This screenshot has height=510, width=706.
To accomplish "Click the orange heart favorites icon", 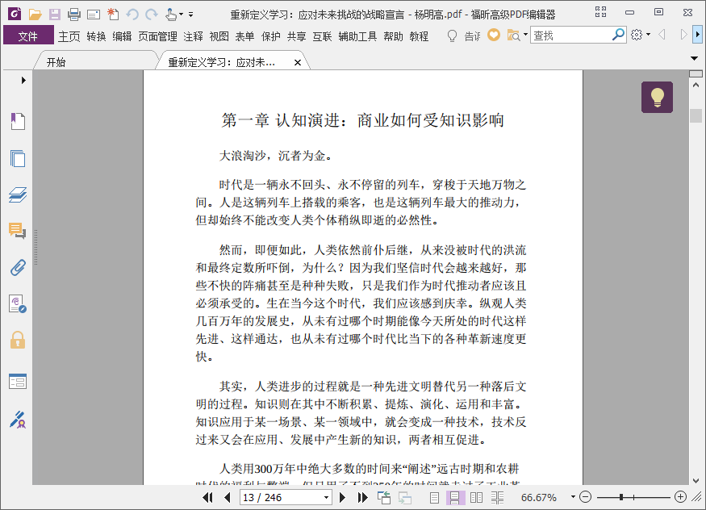I will click(x=494, y=35).
